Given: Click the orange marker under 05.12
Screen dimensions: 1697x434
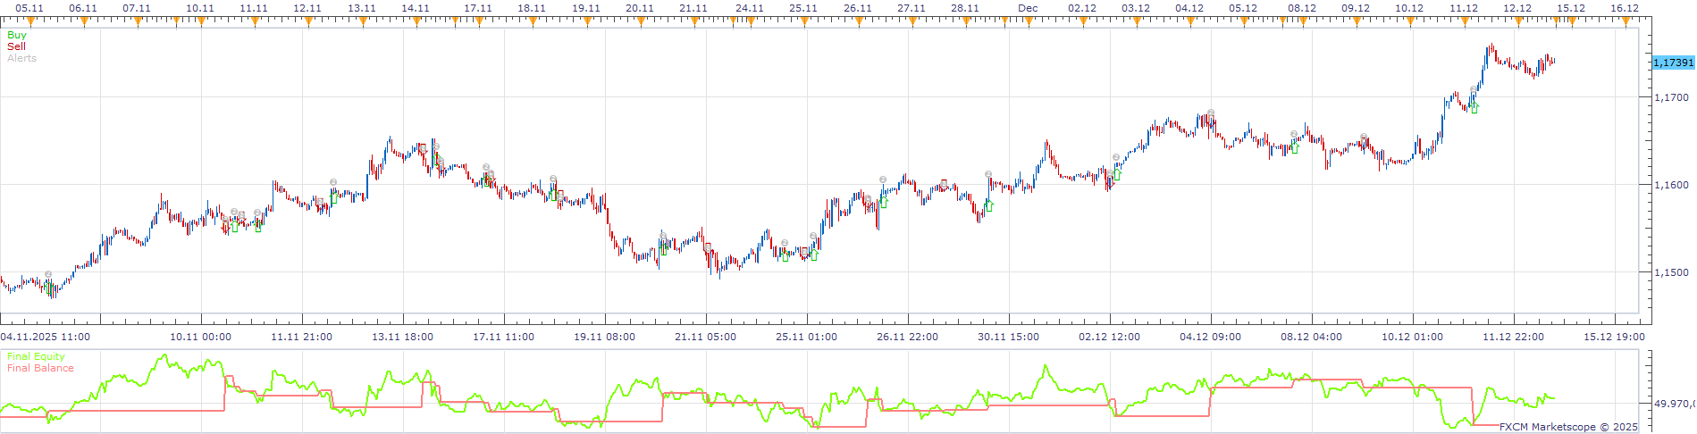Looking at the screenshot, I should tap(1243, 21).
